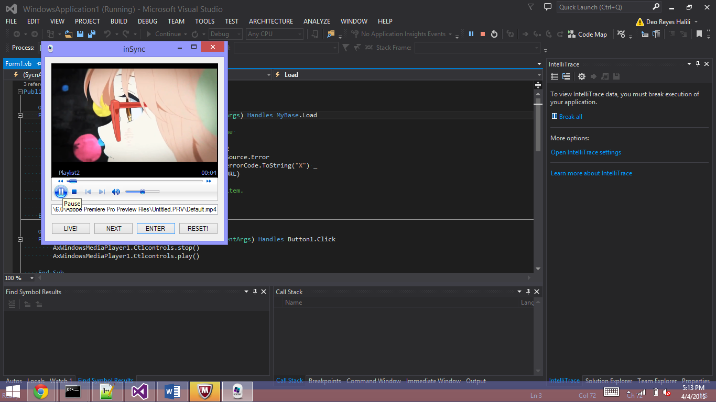Stop playback in the inSync media player
Screen dimensions: 716x402
coord(74,192)
